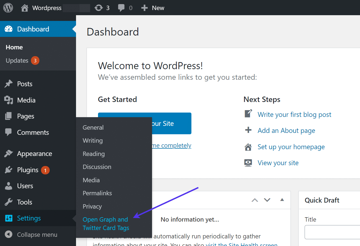The image size is (360, 246).
Task: Open the Appearance paintbrush icon
Action: click(8, 153)
